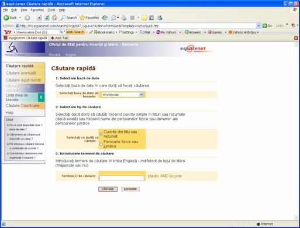Open the Favorites menu
Viewport: 300px width, 228px height.
pos(37,10)
